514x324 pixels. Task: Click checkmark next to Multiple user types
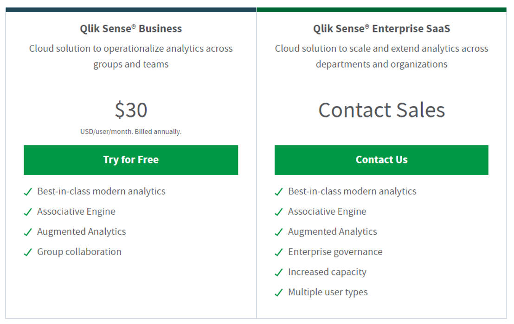click(x=279, y=293)
